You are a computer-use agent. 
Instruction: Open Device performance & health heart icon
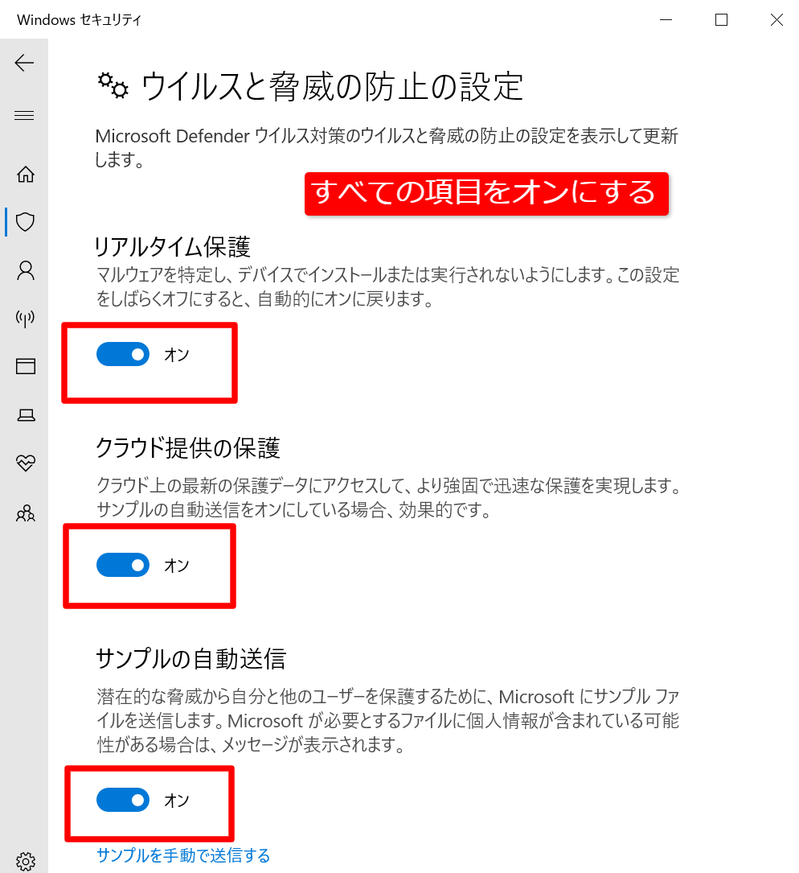pyautogui.click(x=26, y=463)
